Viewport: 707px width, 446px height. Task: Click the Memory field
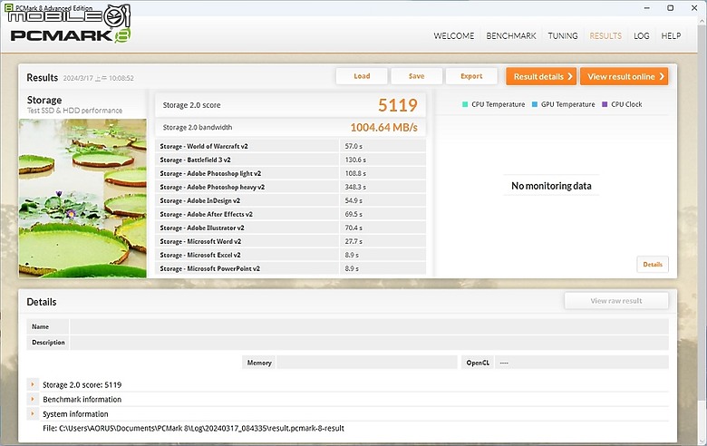point(367,363)
